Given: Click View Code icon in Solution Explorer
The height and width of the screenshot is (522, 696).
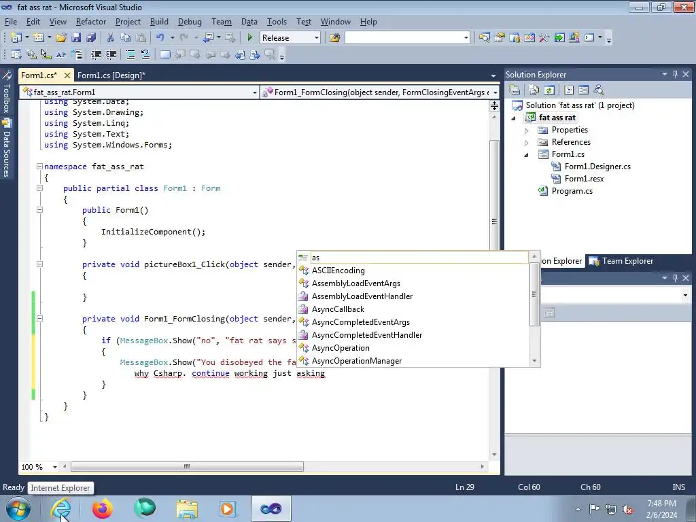Looking at the screenshot, I should coord(569,90).
